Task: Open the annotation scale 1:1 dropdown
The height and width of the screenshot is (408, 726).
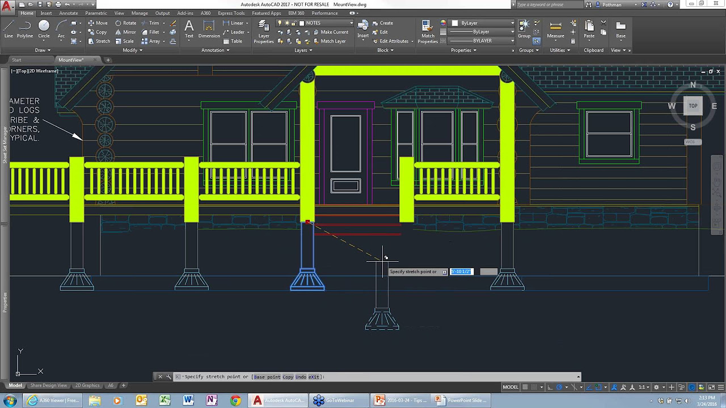Action: 644,387
